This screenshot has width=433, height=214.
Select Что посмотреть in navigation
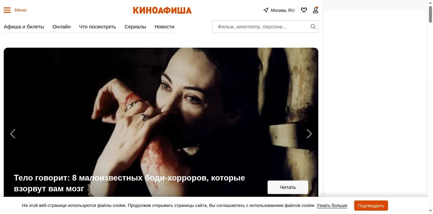[x=97, y=27]
